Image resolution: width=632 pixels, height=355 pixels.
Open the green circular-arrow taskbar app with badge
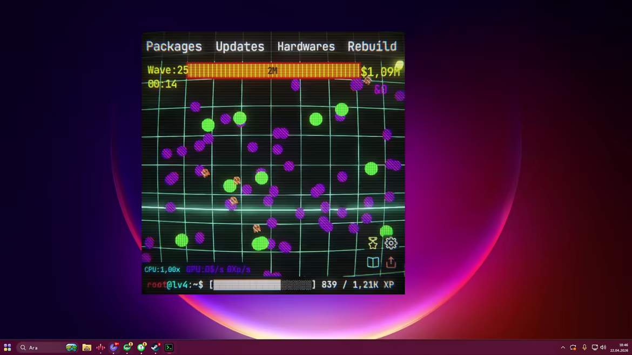click(x=128, y=347)
